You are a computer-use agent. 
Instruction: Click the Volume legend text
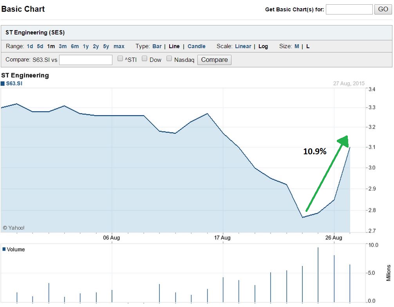tap(16, 249)
